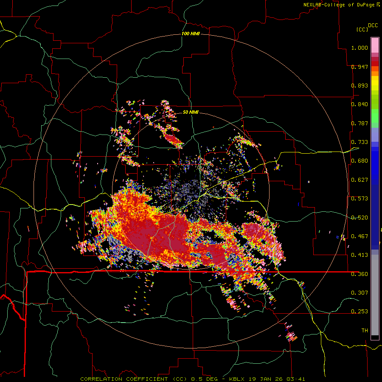
Task: Click the [CC] unit label
Action: click(x=362, y=29)
